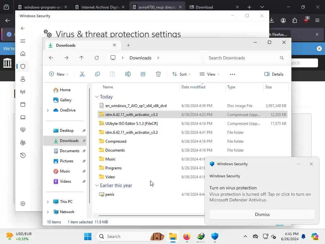Select UUbyte ISO Editor 5.1.3 [FileCR] file
The image size is (325, 244).
point(193,124)
